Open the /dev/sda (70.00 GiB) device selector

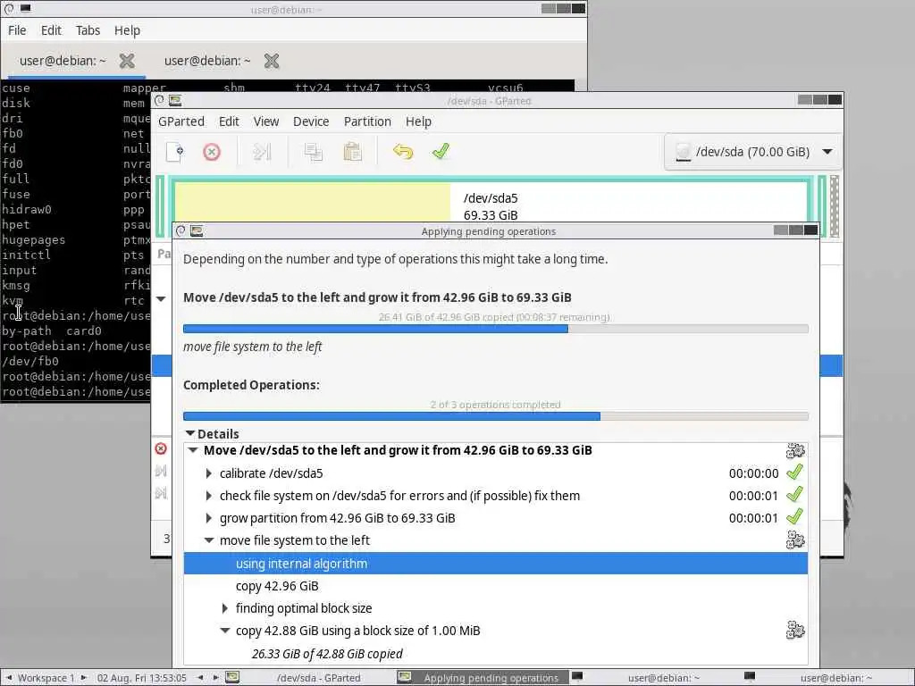tap(752, 152)
